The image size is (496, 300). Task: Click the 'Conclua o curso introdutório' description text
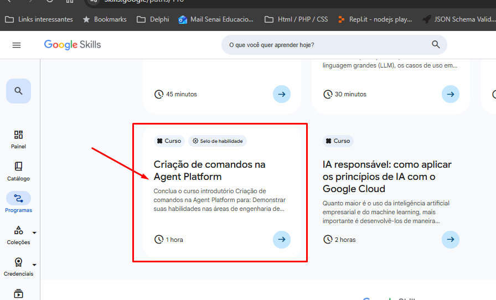220,200
